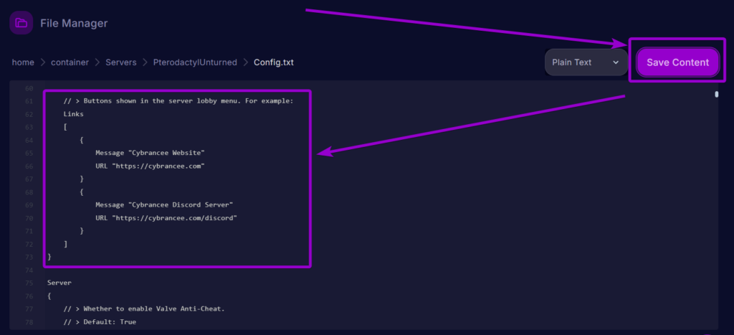Screen dimensions: 734x335
Task: Open the Plain Text language dropdown
Action: (x=586, y=62)
